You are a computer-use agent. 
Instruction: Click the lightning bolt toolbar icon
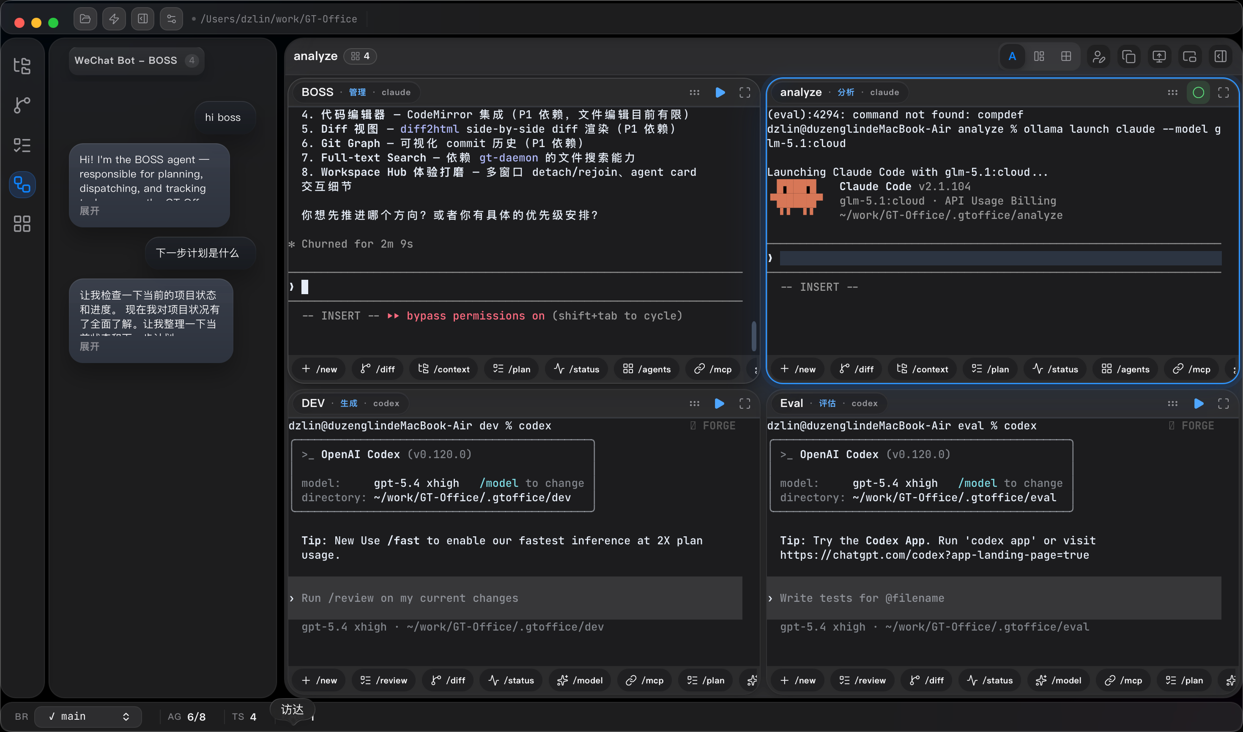coord(114,19)
